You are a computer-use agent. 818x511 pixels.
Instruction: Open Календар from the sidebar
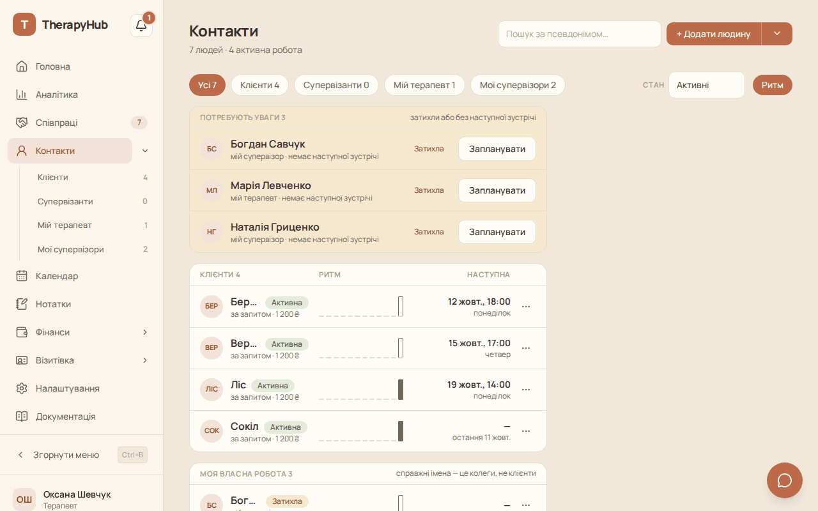(x=81, y=276)
